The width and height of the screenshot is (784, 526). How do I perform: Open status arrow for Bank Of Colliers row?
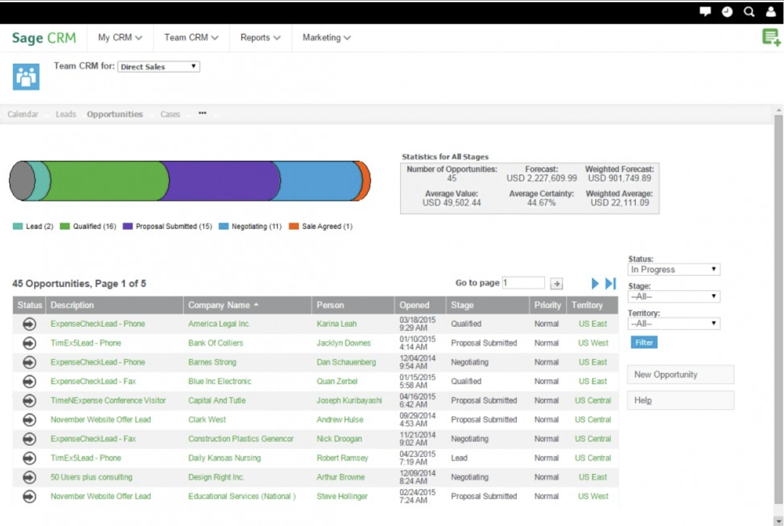[x=30, y=343]
